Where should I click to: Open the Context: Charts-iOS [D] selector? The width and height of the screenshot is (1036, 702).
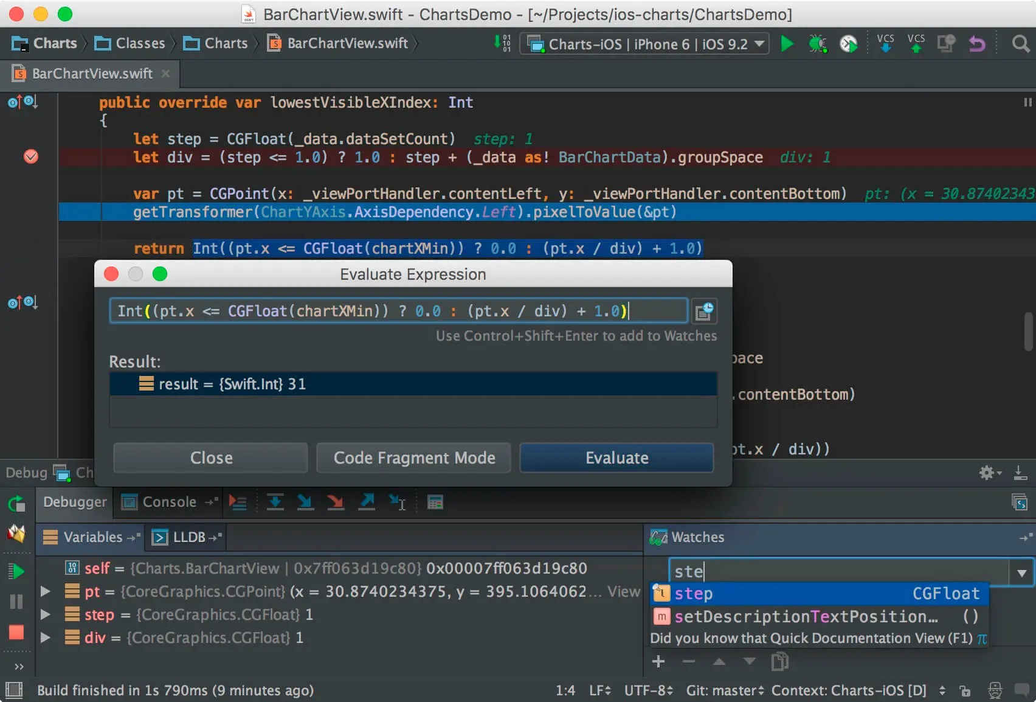858,690
